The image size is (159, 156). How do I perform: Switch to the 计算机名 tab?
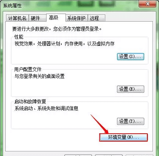17,18
